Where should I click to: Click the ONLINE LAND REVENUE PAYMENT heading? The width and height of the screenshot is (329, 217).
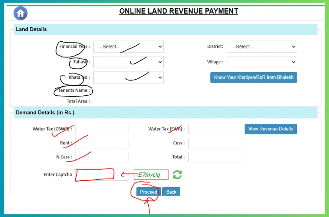179,11
